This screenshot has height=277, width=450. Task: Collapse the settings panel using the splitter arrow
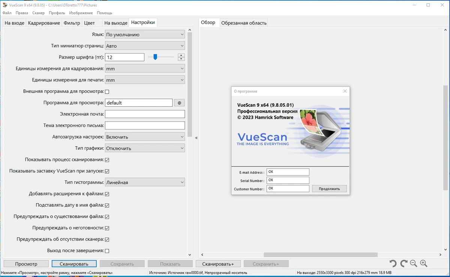(196, 138)
